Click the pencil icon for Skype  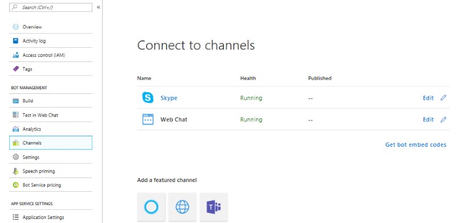[443, 98]
